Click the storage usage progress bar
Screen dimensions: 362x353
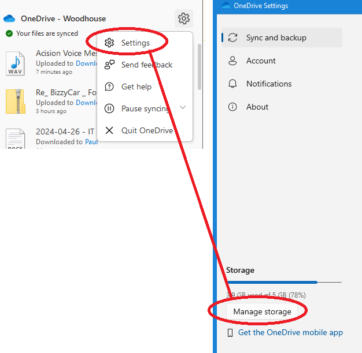coord(285,282)
